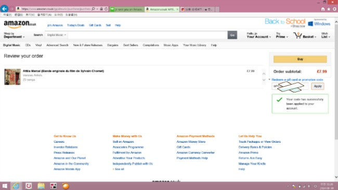Click the browser forward arrow
Viewport: 338px width, 190px height.
pyautogui.click(x=12, y=9)
